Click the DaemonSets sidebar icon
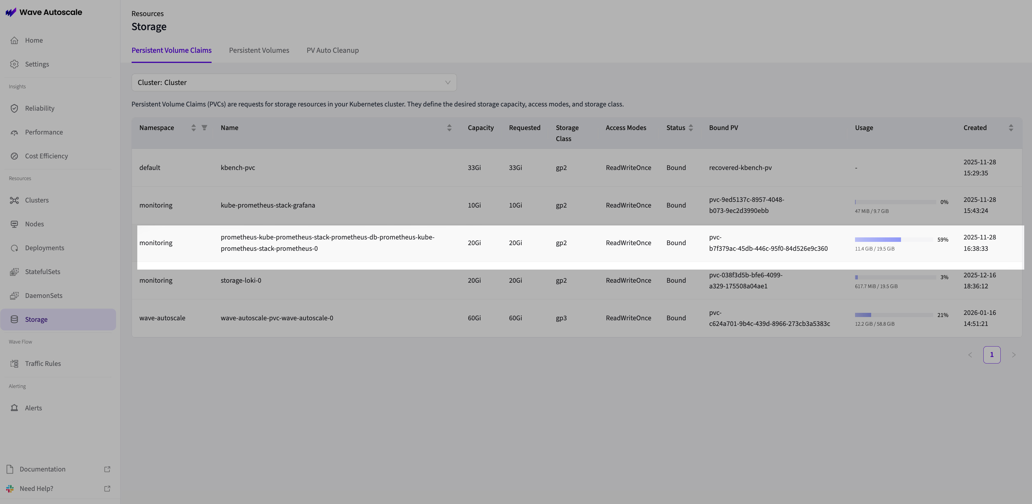This screenshot has width=1032, height=504. click(x=14, y=296)
